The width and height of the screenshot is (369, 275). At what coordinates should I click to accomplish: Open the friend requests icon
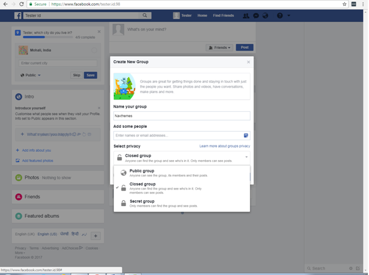tap(246, 16)
